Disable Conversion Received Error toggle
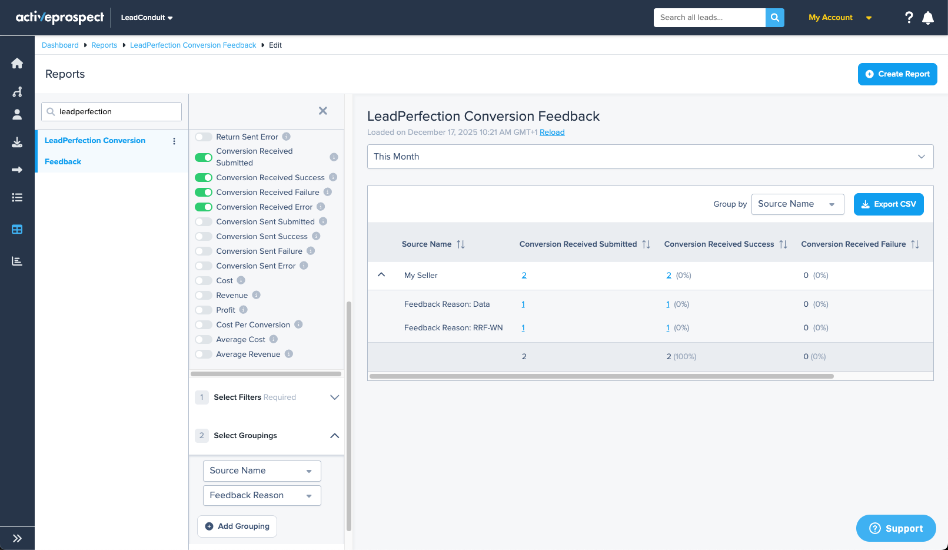Viewport: 948px width, 550px height. click(x=204, y=207)
